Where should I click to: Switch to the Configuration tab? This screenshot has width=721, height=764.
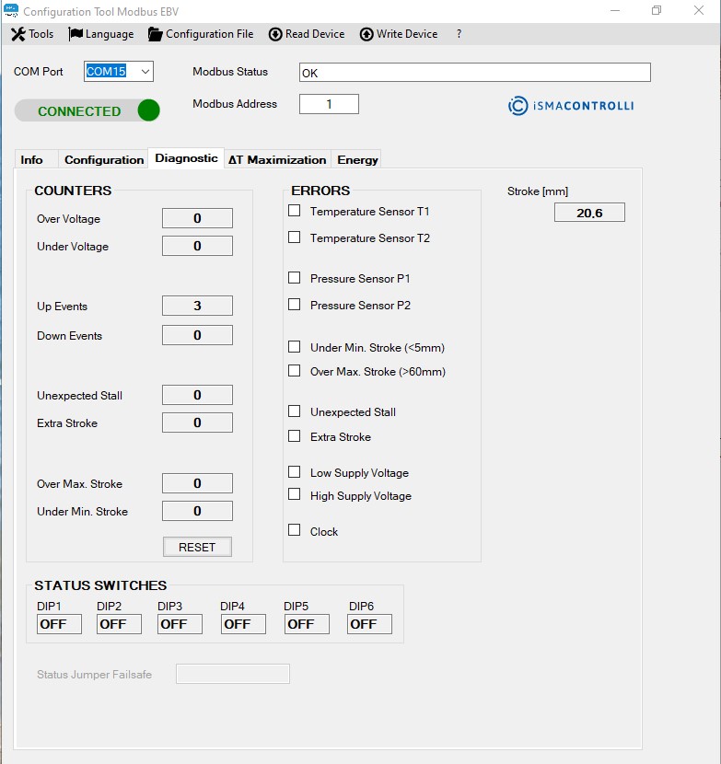tap(104, 159)
